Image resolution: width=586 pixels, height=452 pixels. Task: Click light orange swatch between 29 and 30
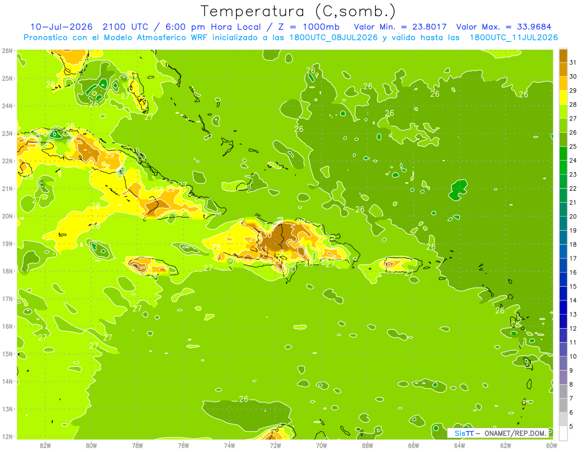coord(563,83)
